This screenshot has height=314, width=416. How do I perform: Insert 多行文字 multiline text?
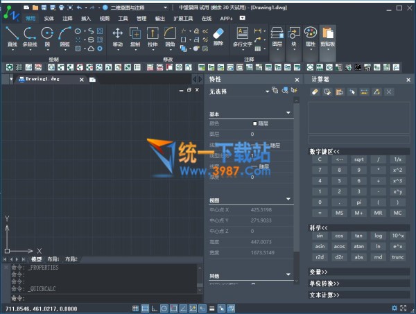[242, 37]
